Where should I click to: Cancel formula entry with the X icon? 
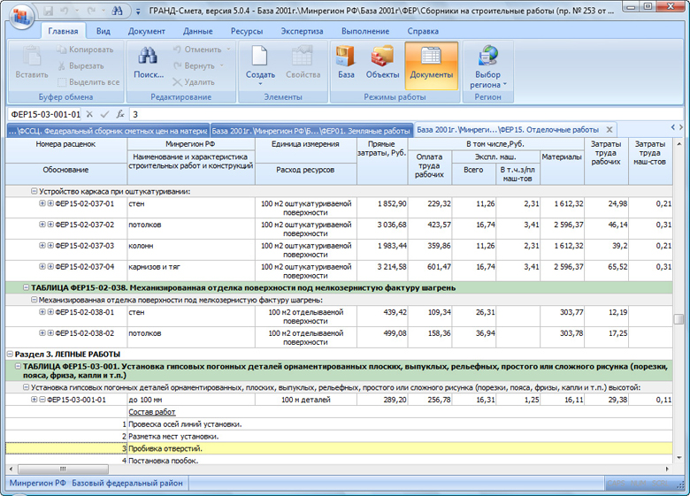pyautogui.click(x=89, y=114)
